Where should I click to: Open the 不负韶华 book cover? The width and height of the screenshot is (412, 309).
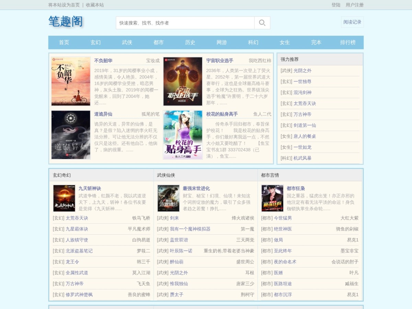71,81
